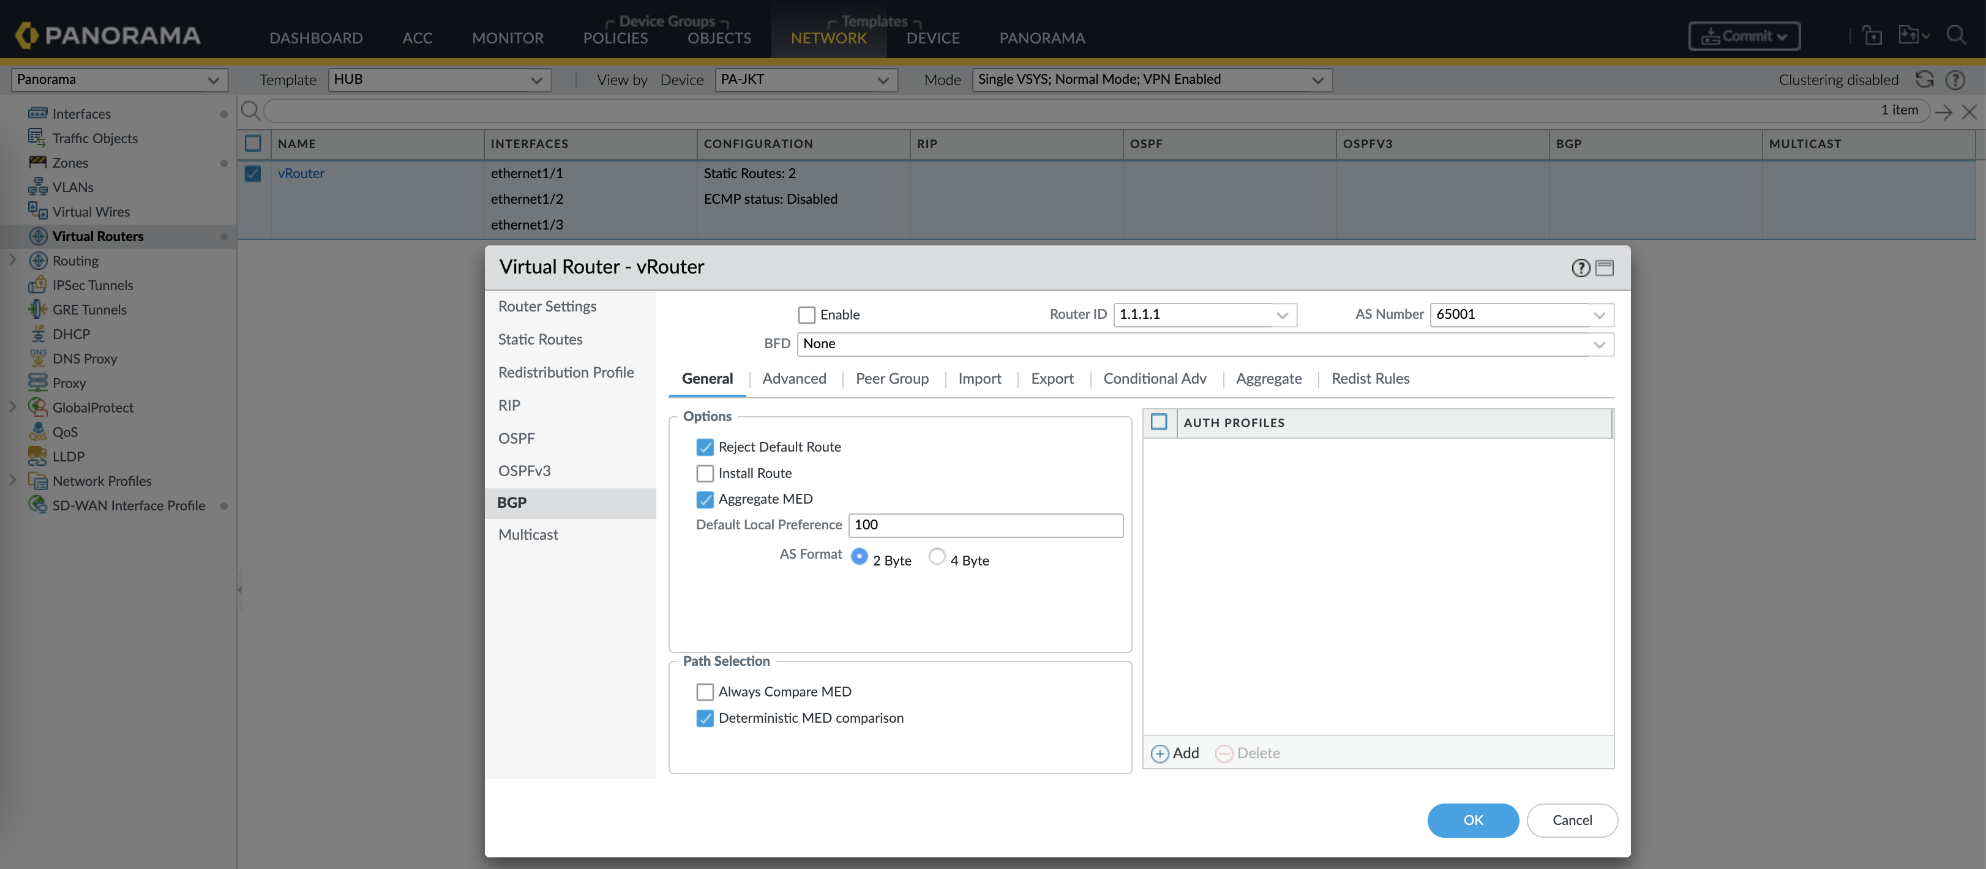Click the Zones sidebar icon
The height and width of the screenshot is (869, 1986).
click(x=37, y=163)
